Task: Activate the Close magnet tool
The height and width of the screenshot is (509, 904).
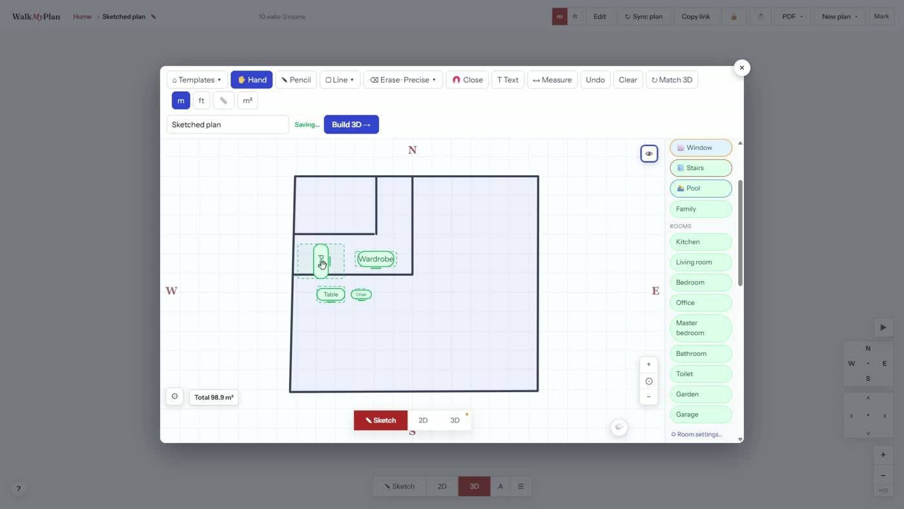Action: point(467,80)
